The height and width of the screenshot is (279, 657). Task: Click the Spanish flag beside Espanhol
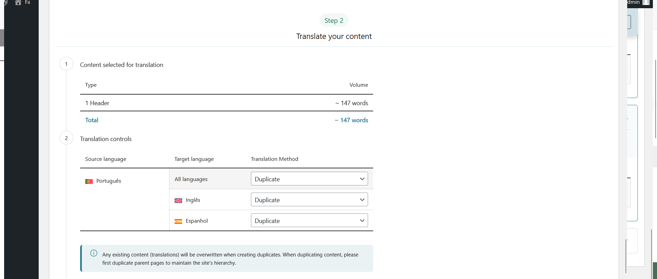178,221
